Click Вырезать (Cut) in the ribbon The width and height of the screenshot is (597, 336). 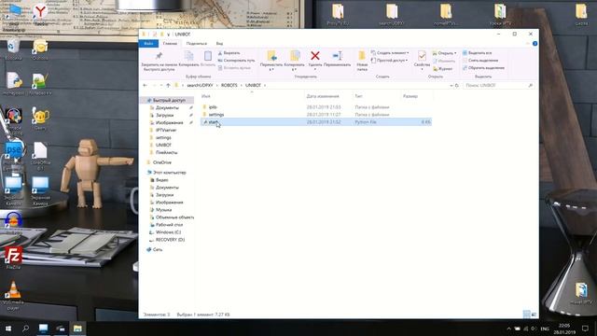(229, 53)
